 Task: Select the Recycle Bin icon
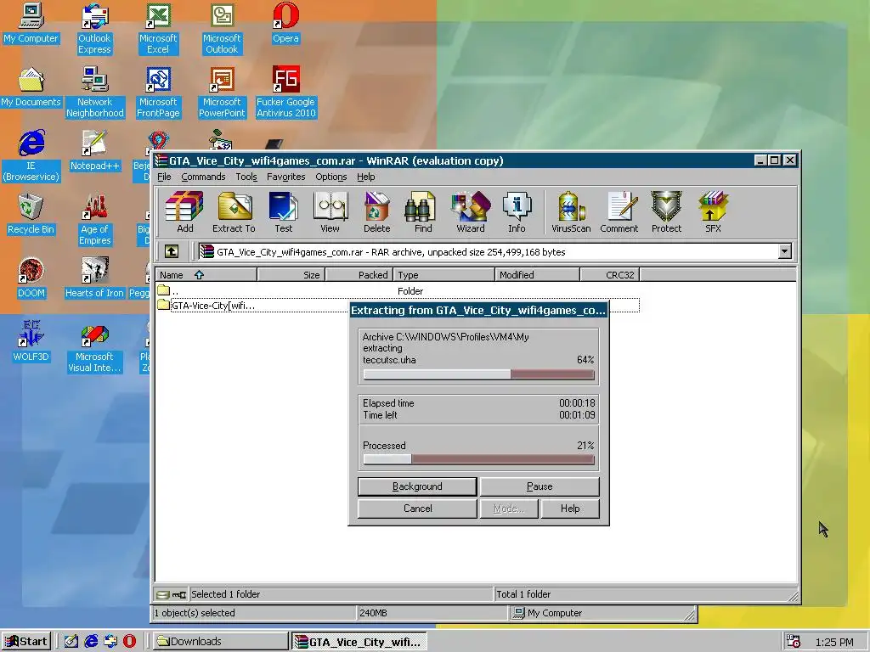pyautogui.click(x=31, y=215)
